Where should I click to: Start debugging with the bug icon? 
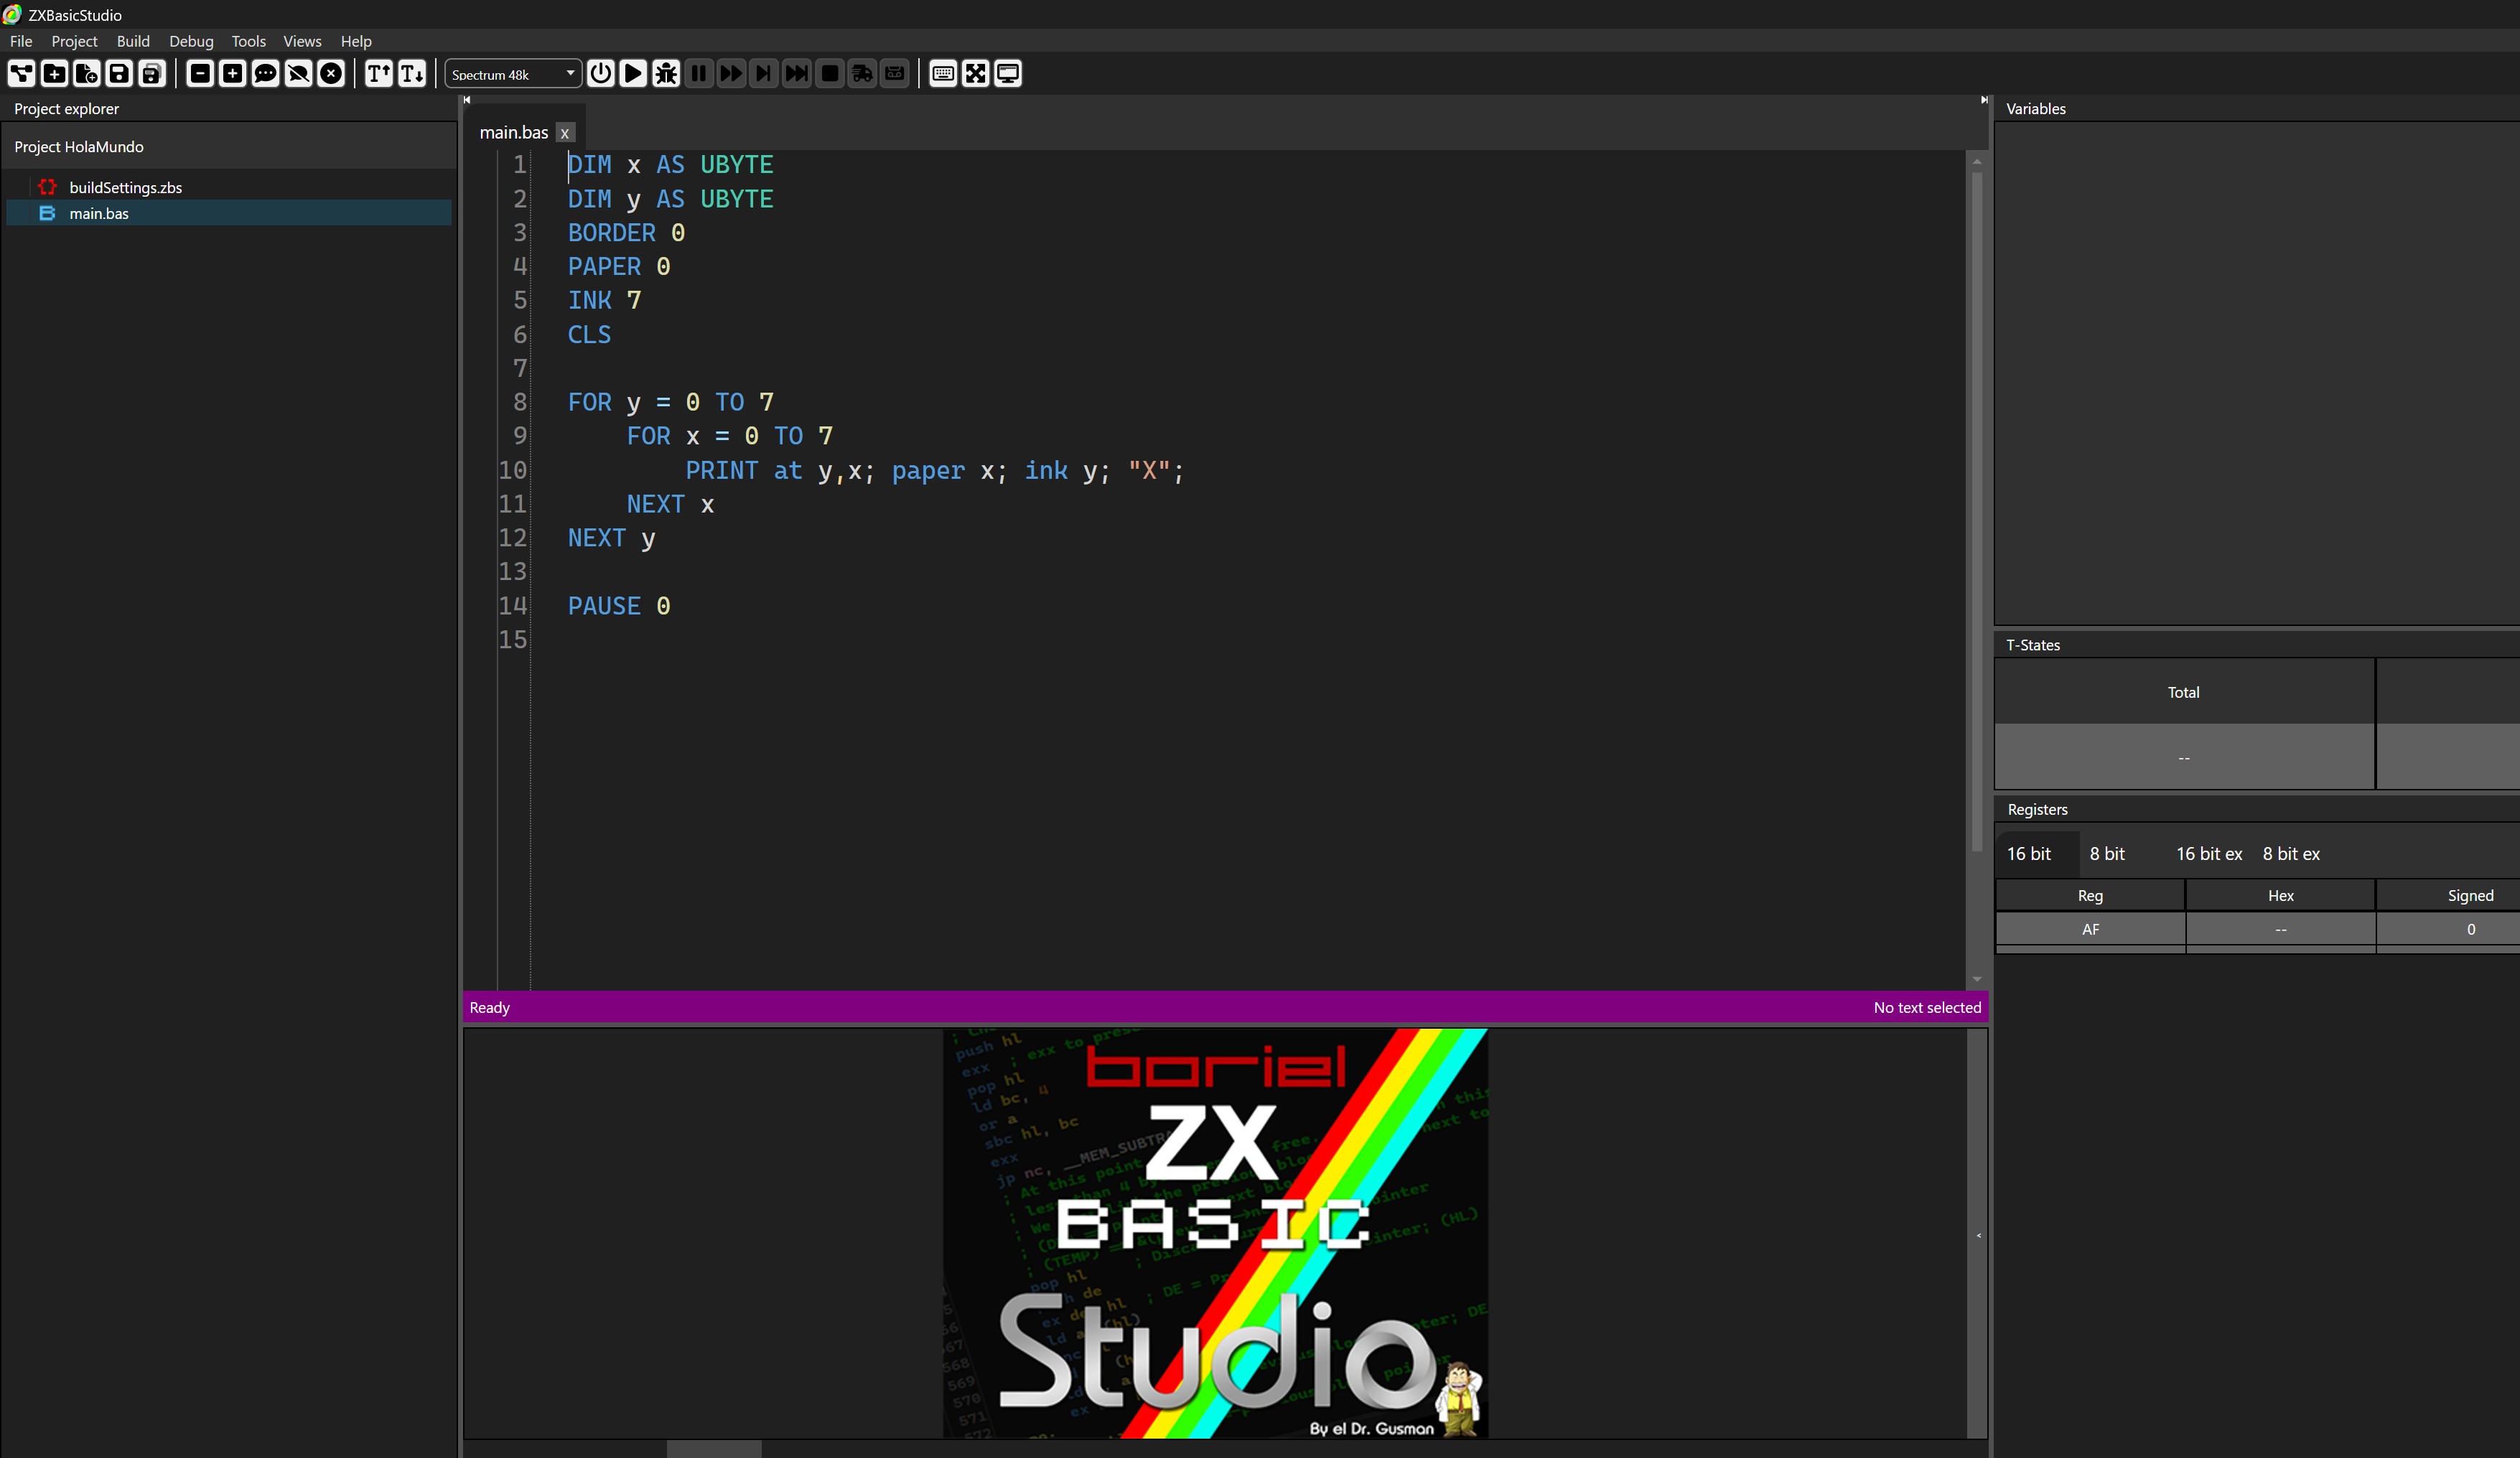click(665, 73)
